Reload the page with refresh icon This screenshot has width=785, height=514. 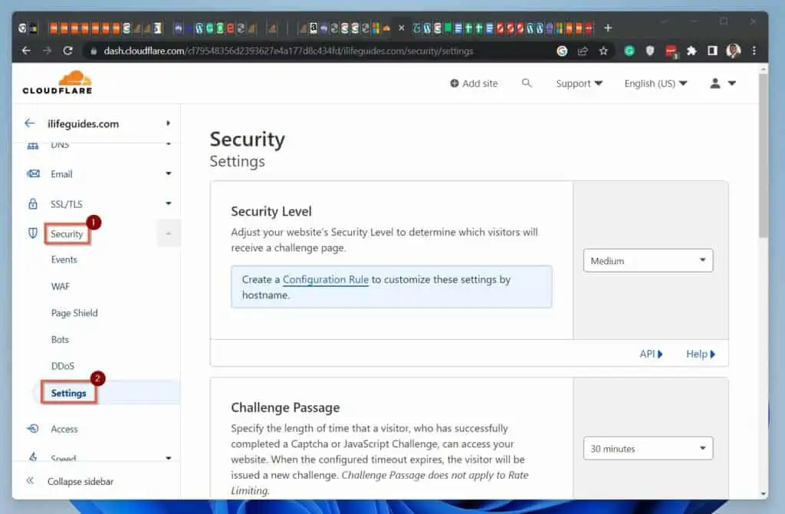coord(67,51)
